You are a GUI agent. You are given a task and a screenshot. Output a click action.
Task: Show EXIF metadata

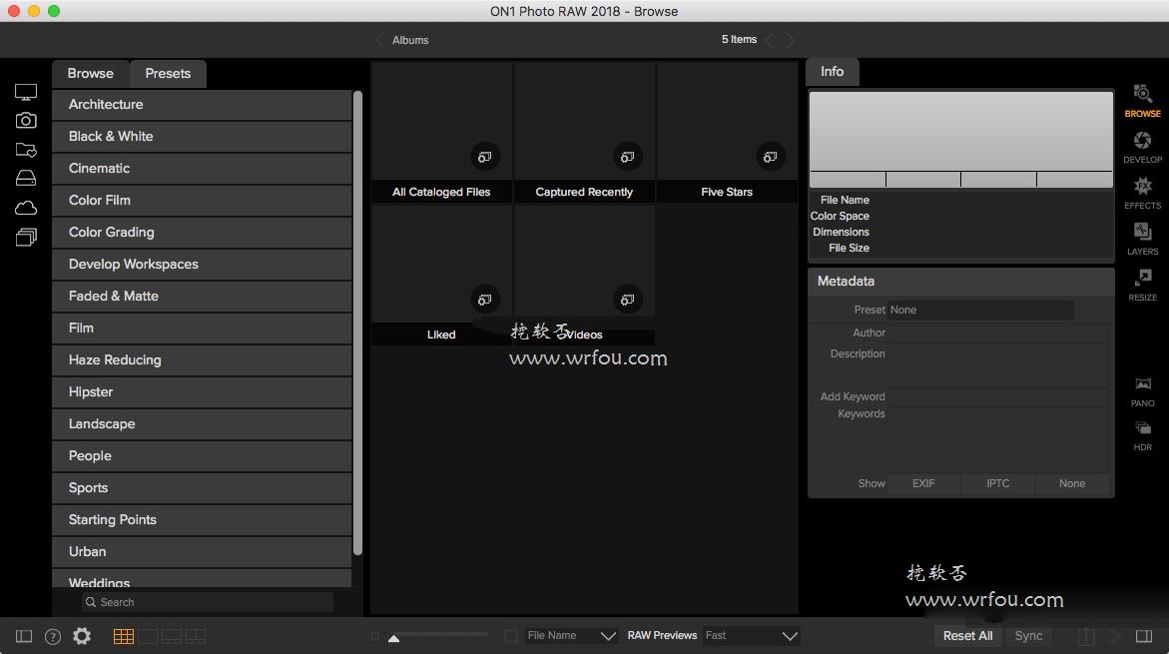click(x=923, y=483)
